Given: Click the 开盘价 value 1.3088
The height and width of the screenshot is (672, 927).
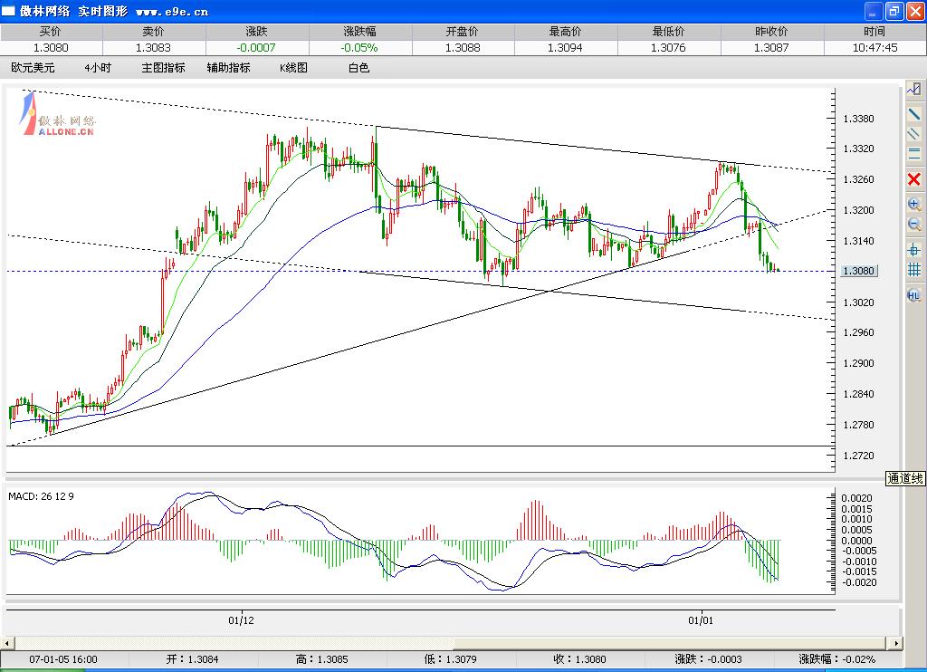Looking at the screenshot, I should [x=463, y=48].
